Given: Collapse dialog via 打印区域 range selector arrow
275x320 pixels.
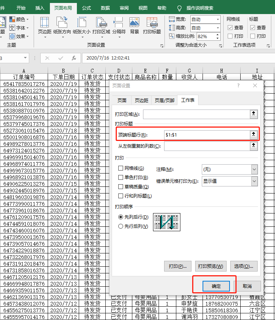Looking at the screenshot, I should [254, 114].
